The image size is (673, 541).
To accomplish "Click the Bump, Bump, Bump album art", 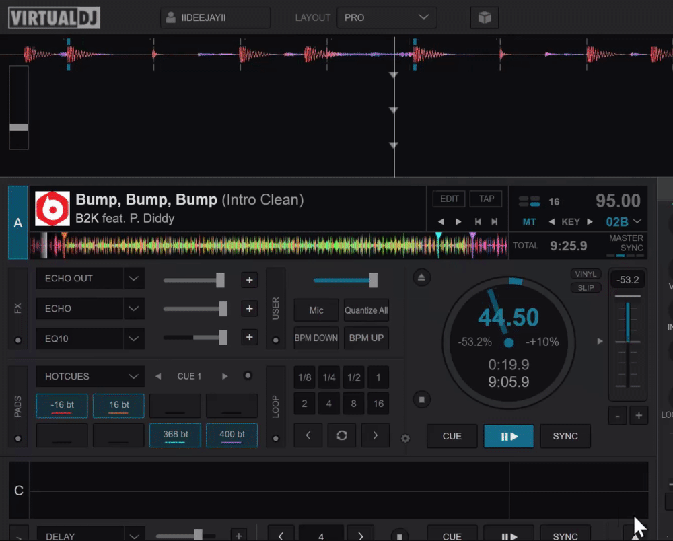I will pos(52,209).
